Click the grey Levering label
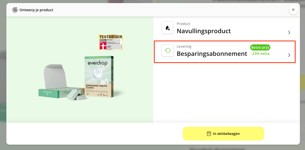This screenshot has width=305, height=150. pos(184,47)
